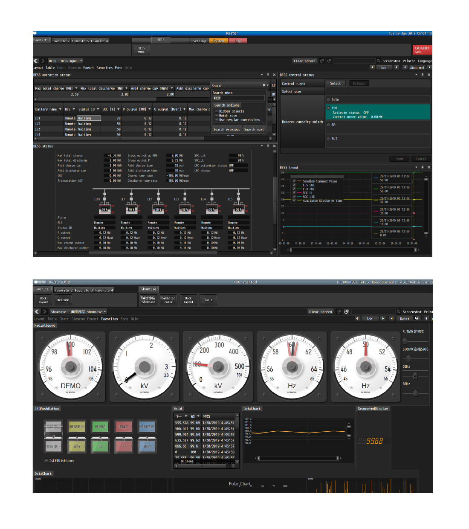Viewport: 469px width, 529px height.
Task: Open the Status ID column filter
Action: 98,109
